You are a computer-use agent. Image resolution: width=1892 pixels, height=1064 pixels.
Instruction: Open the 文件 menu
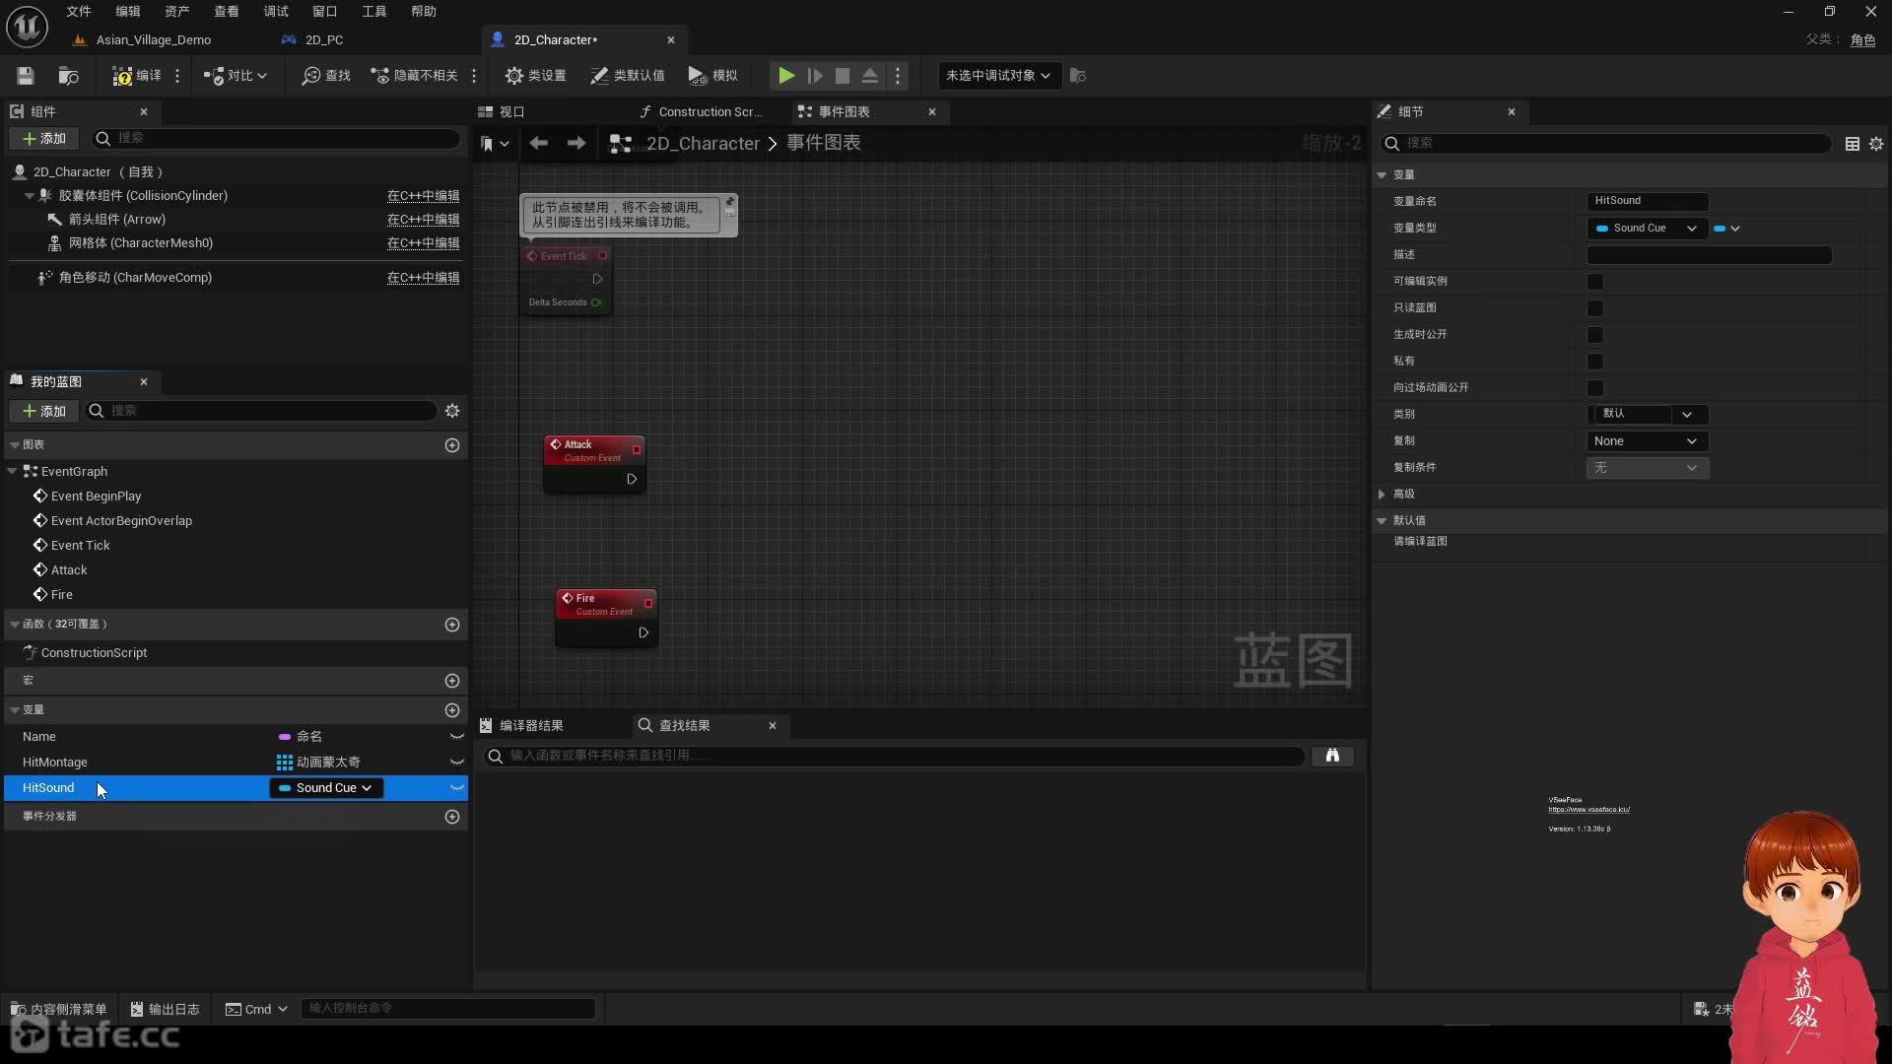[x=79, y=12]
